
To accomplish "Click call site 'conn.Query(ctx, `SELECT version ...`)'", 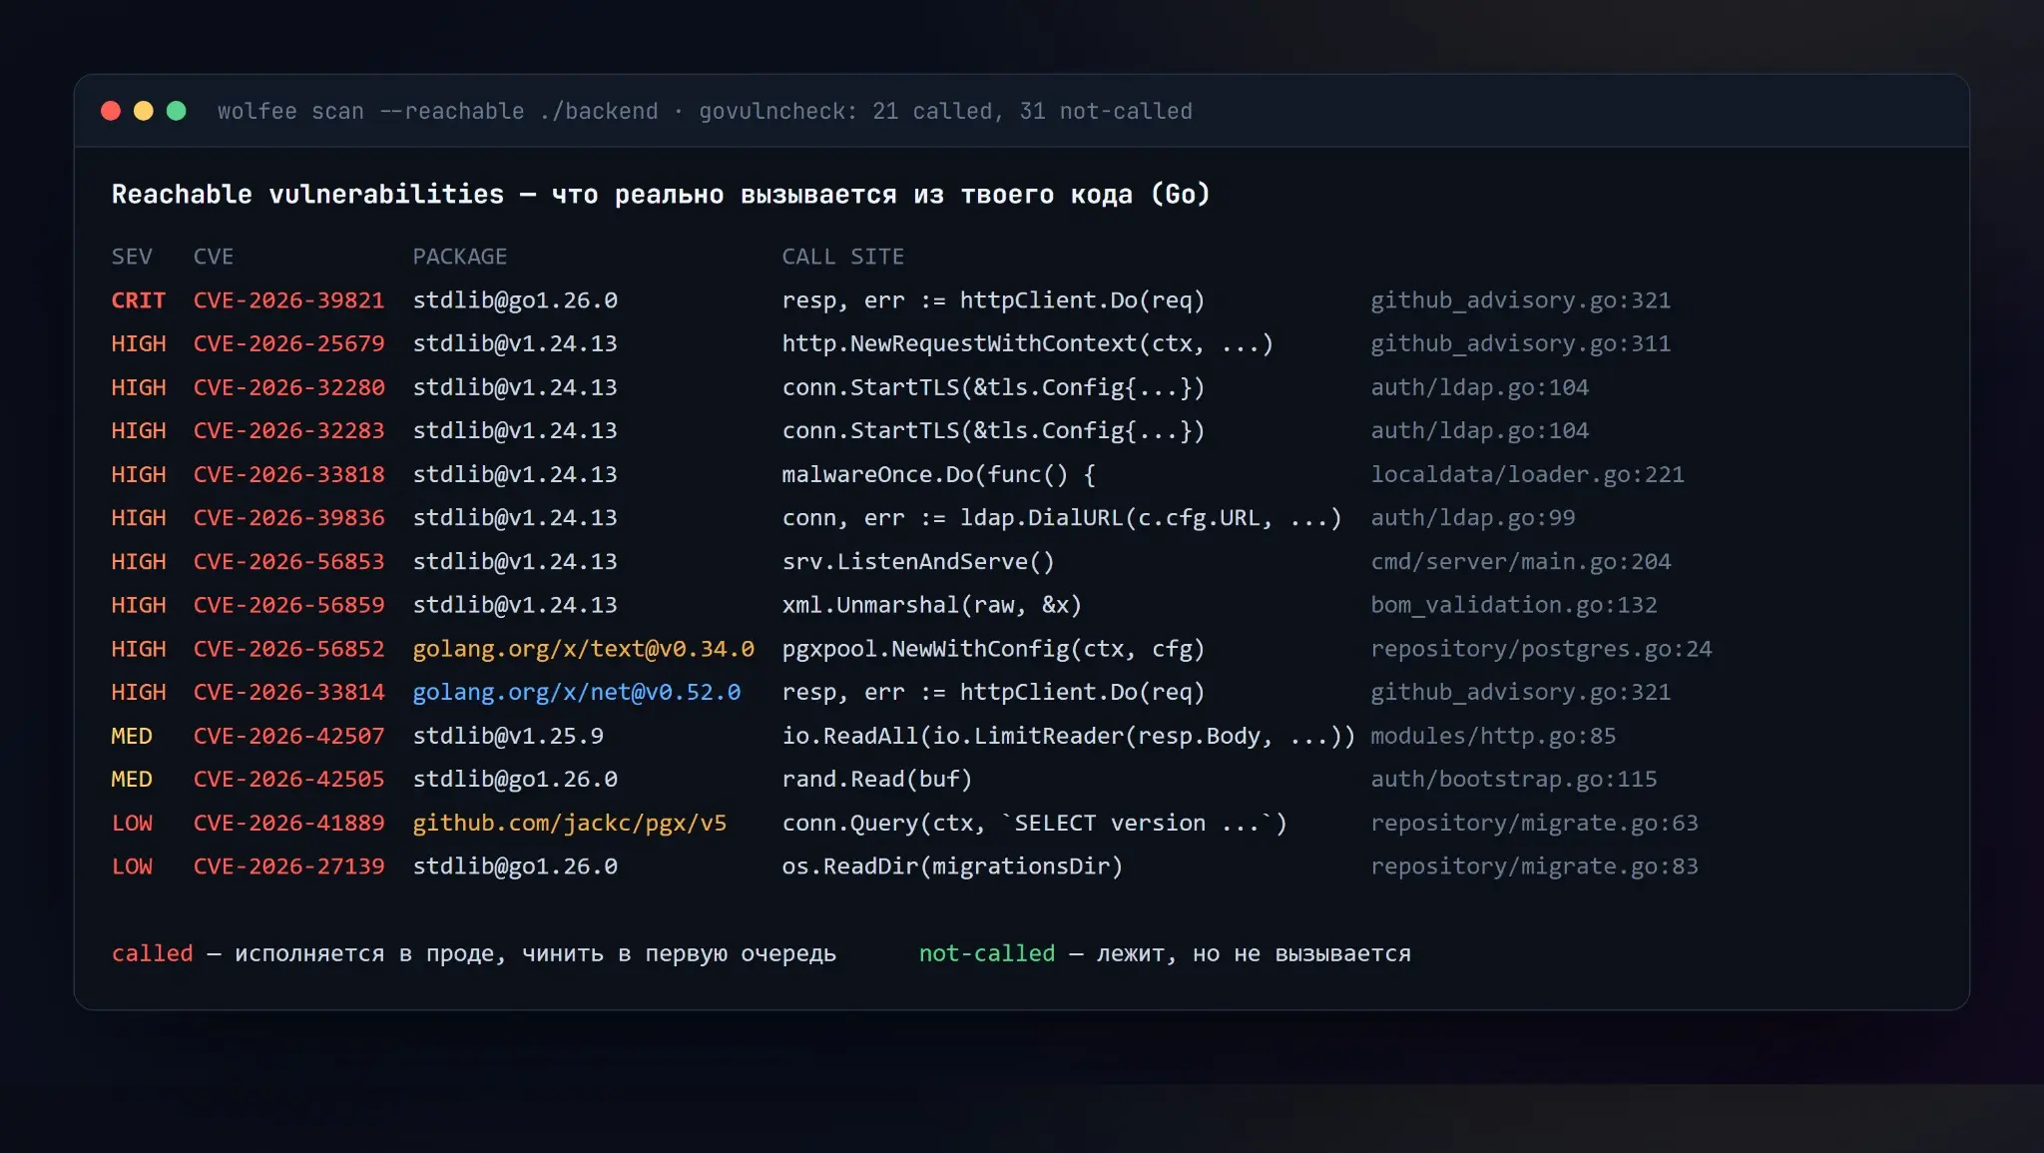I will [1035, 823].
